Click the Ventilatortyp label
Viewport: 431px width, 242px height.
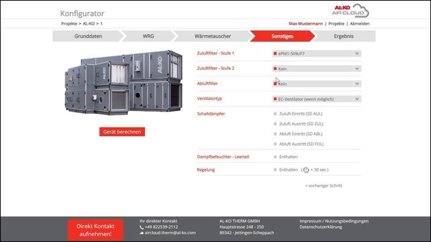[x=209, y=99]
